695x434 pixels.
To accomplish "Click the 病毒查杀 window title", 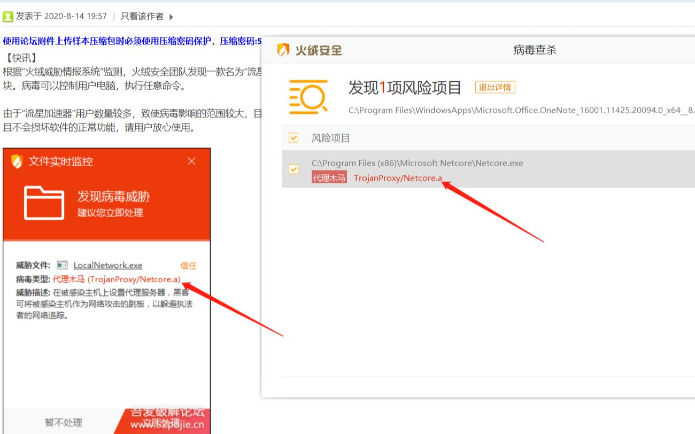I will pos(535,50).
